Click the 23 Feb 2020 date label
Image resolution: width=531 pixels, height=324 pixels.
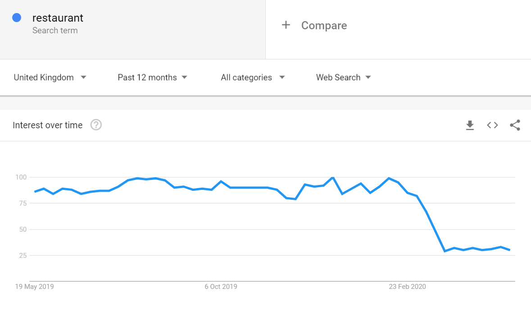(407, 287)
